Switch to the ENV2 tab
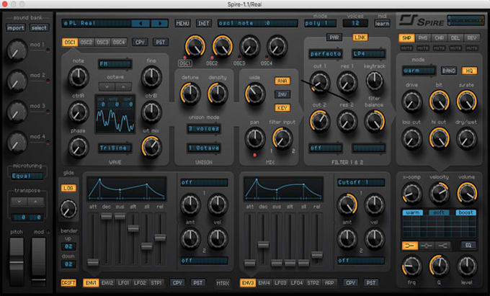This screenshot has width=490, height=296. pos(107,282)
